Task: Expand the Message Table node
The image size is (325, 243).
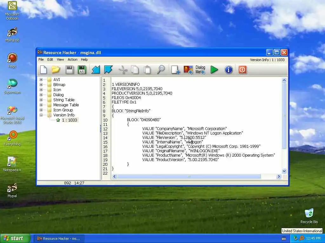Action: (41, 105)
